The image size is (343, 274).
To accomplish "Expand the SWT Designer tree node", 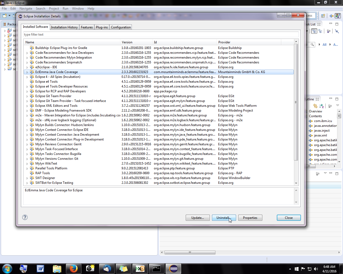I will point(27,178).
